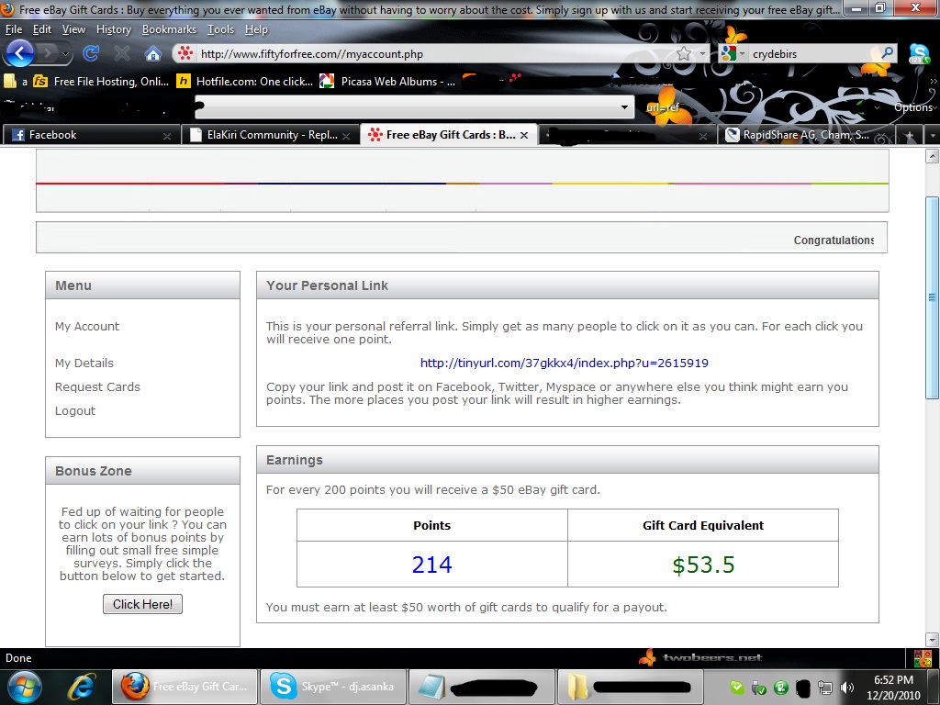Click Logout link
940x705 pixels.
[x=75, y=411]
